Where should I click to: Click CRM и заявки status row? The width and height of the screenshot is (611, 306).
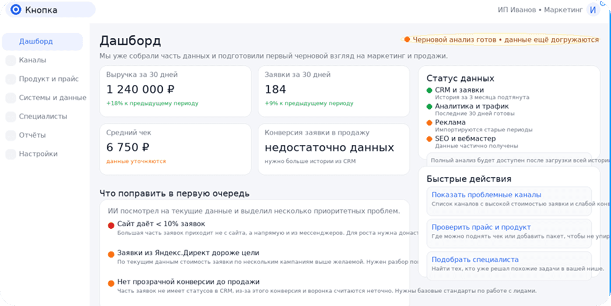coord(478,93)
